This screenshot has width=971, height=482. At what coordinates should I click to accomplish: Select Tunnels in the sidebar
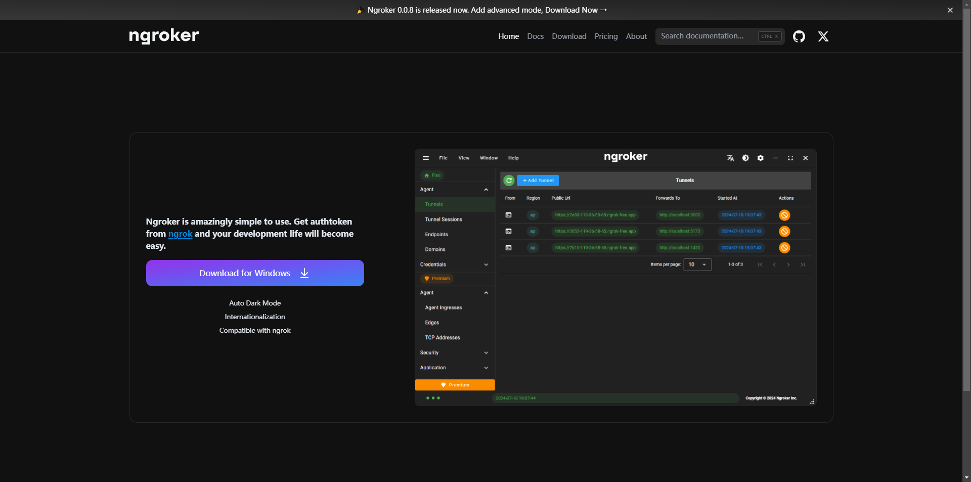454,204
